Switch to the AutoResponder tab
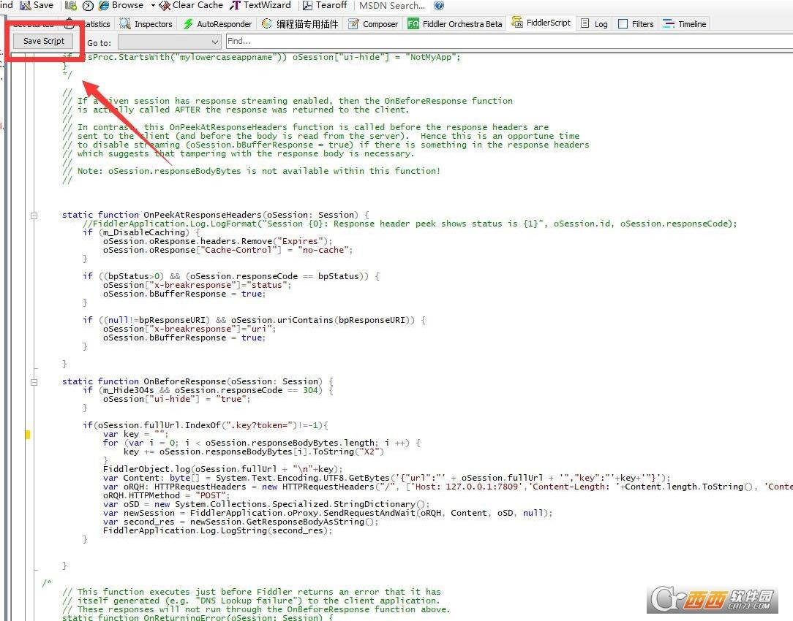 pos(217,23)
